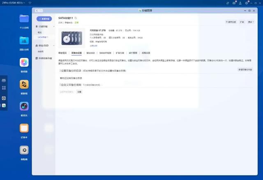Open the 占用分析 link
Screen dimensions: 263x180
pos(93,46)
